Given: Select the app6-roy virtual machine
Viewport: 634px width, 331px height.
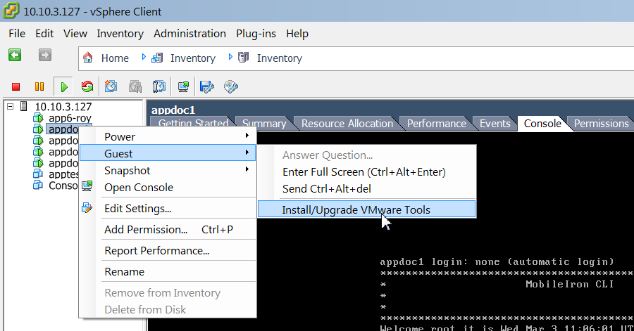Looking at the screenshot, I should pos(70,118).
